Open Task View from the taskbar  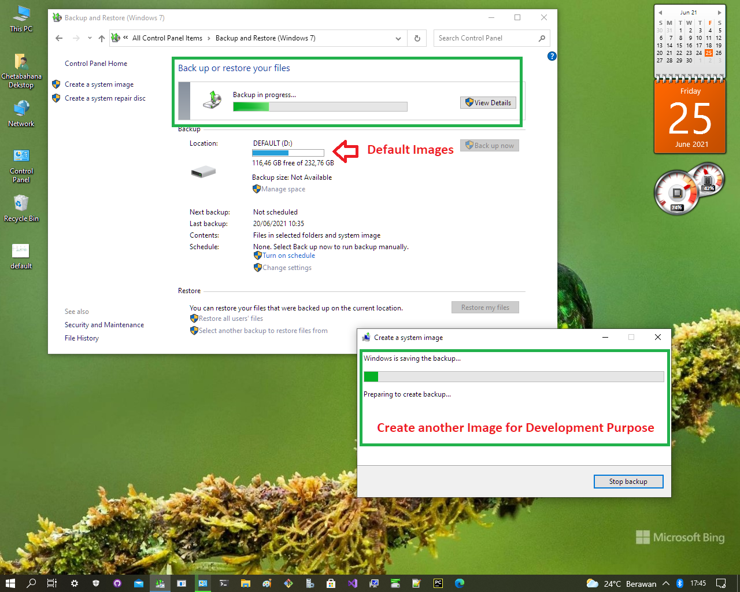(x=52, y=583)
